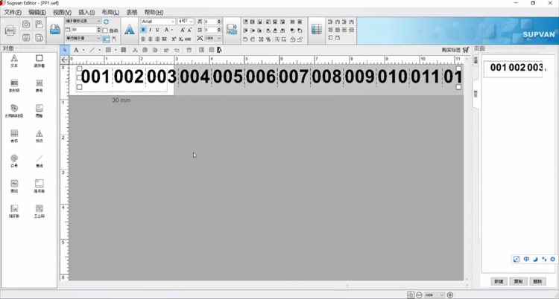Insert a table with the grid icon
The height and width of the screenshot is (299, 559).
coord(317,30)
